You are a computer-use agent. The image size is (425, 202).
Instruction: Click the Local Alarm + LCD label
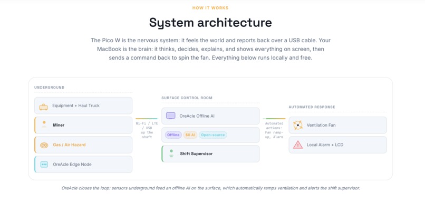(x=325, y=145)
